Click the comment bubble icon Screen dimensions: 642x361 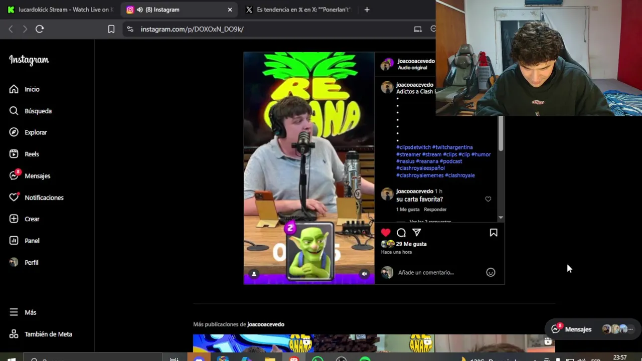pyautogui.click(x=401, y=233)
